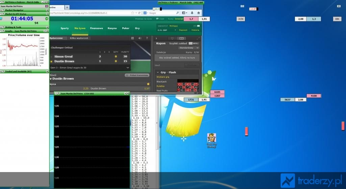
Task: Collapse the Gry - Flash section
Action: tap(158, 72)
